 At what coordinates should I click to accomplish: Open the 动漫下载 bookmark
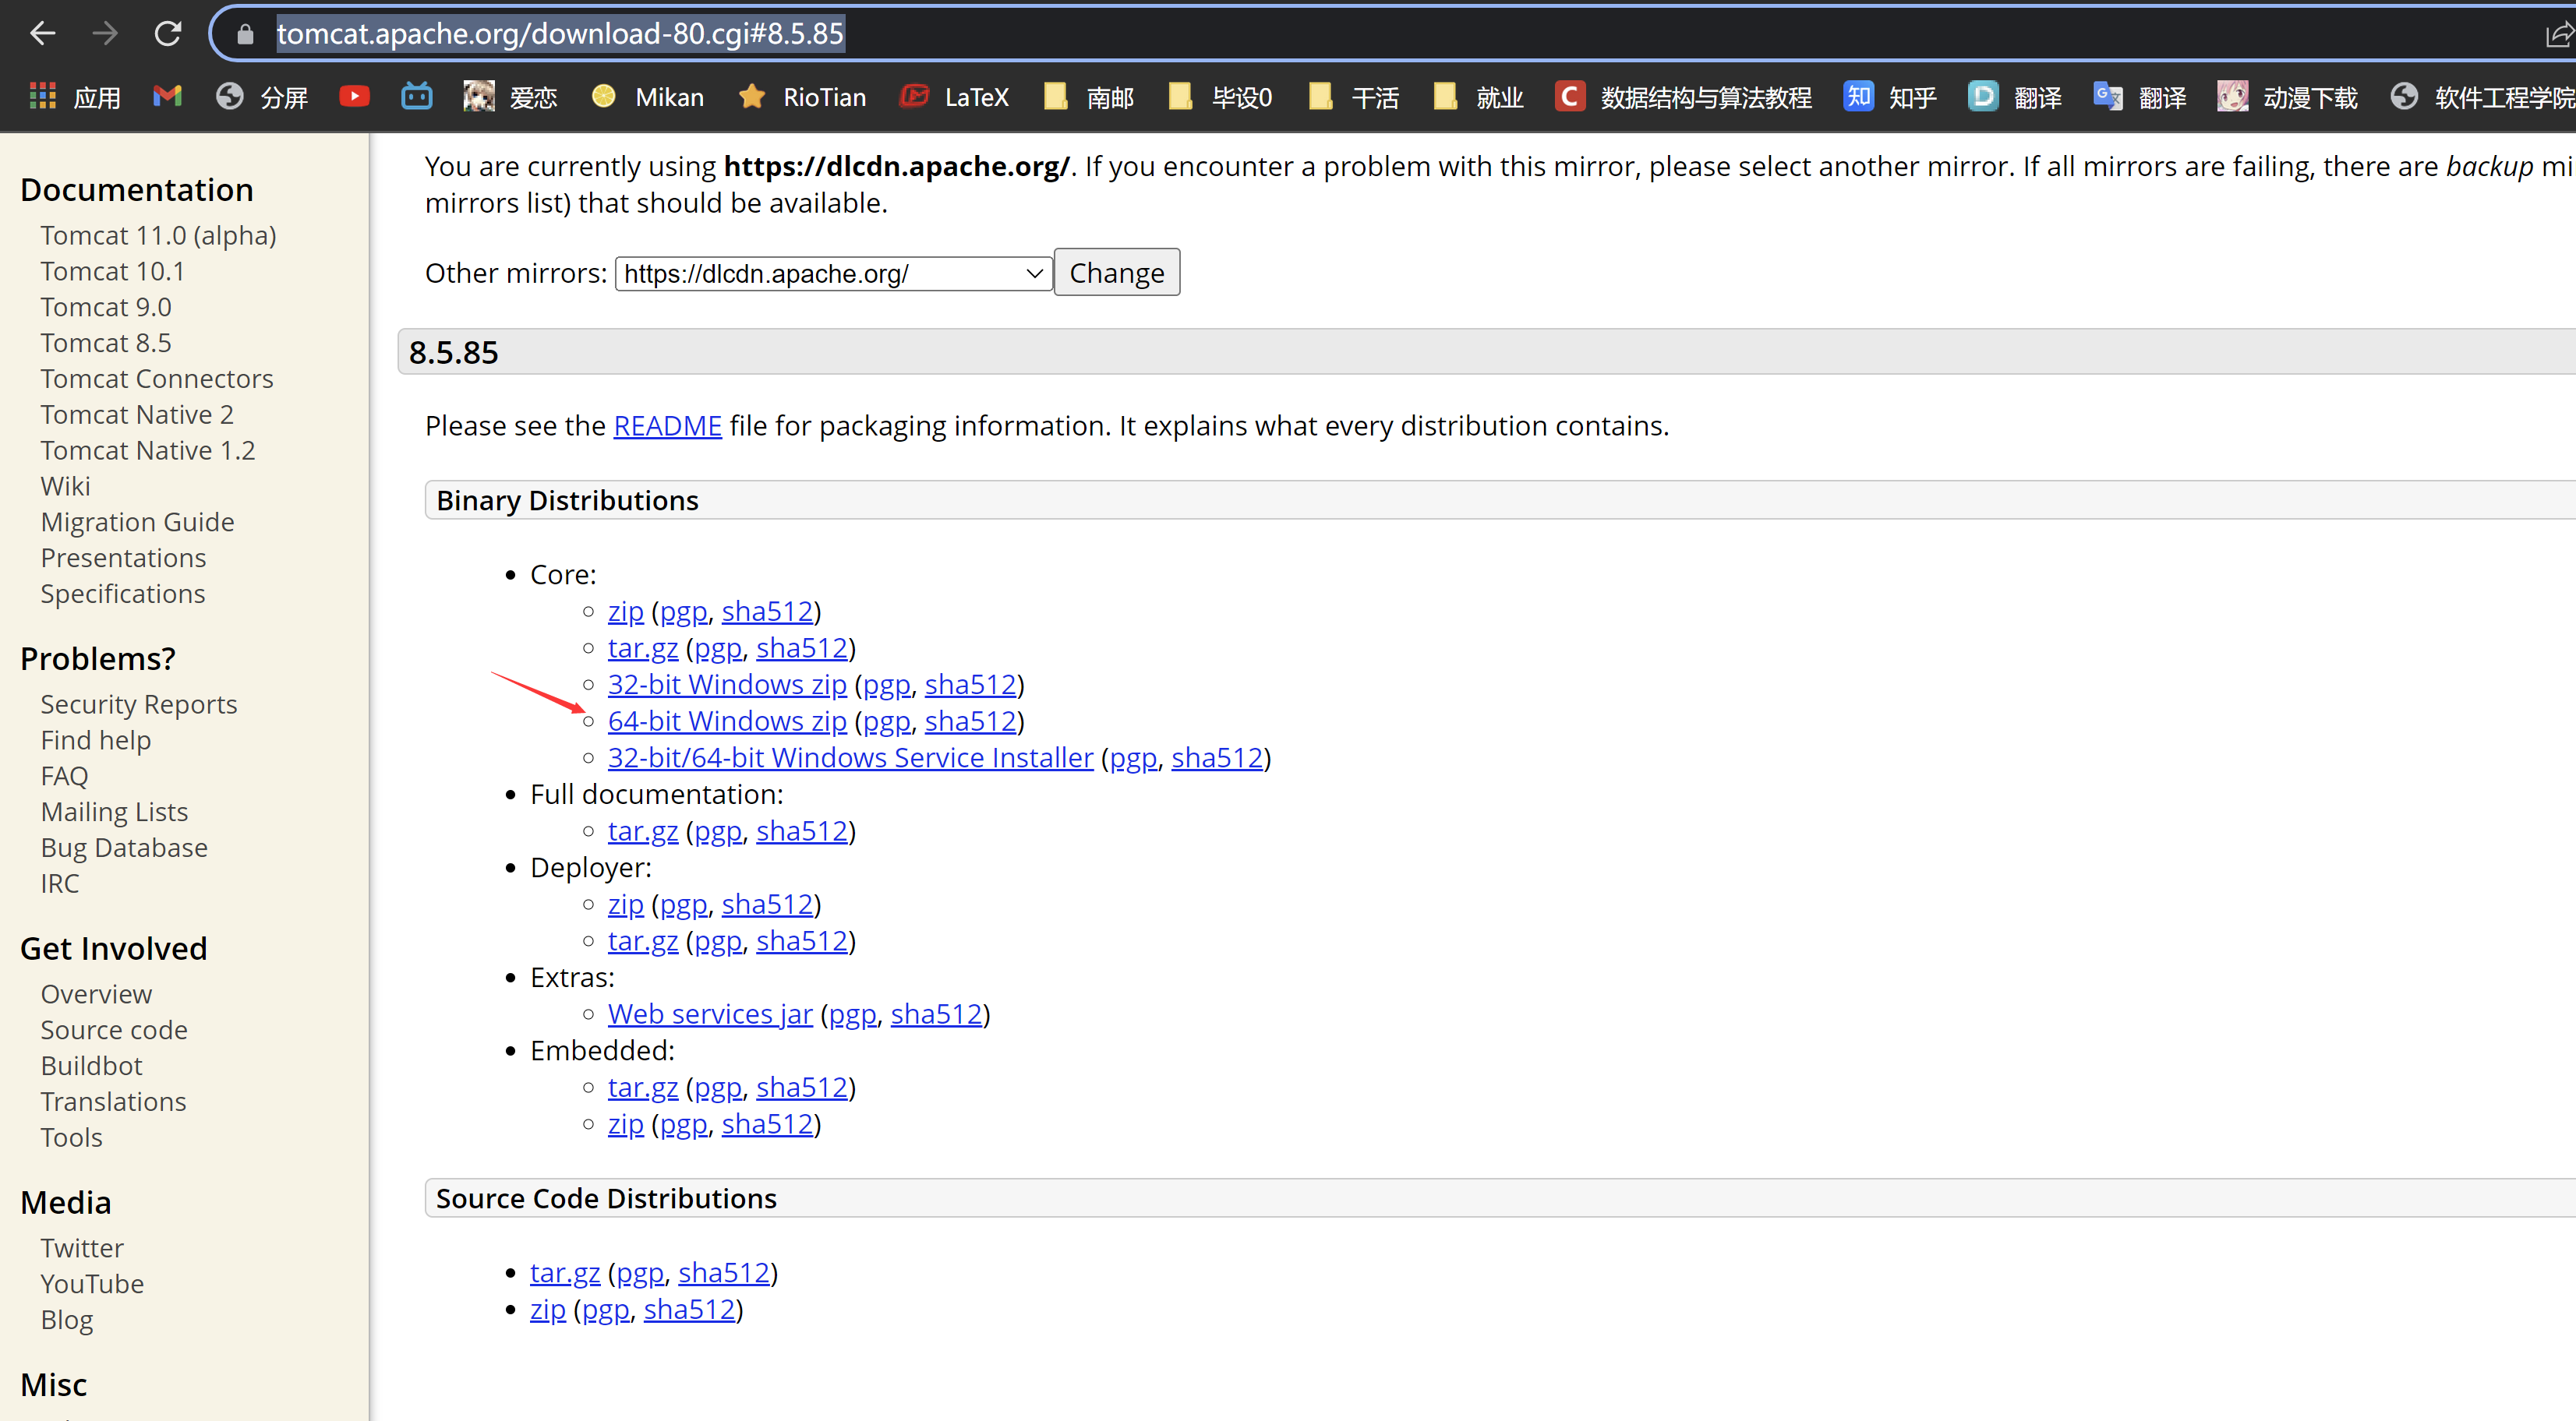[x=2287, y=97]
